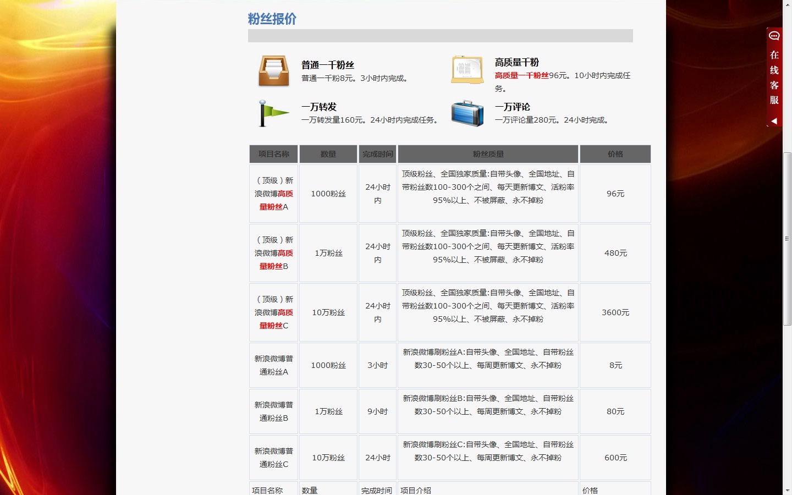
Task: Click the 600元 price cell
Action: [x=615, y=458]
